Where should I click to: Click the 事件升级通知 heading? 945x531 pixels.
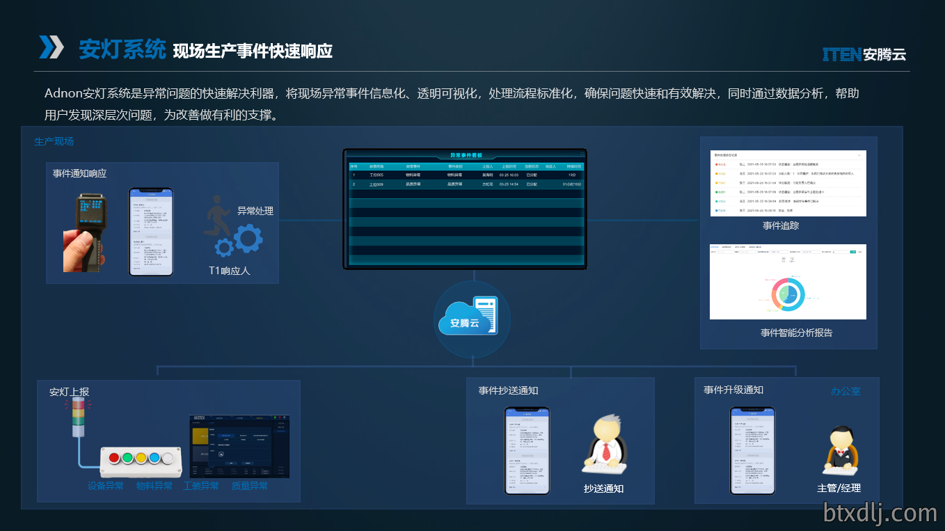coord(733,390)
